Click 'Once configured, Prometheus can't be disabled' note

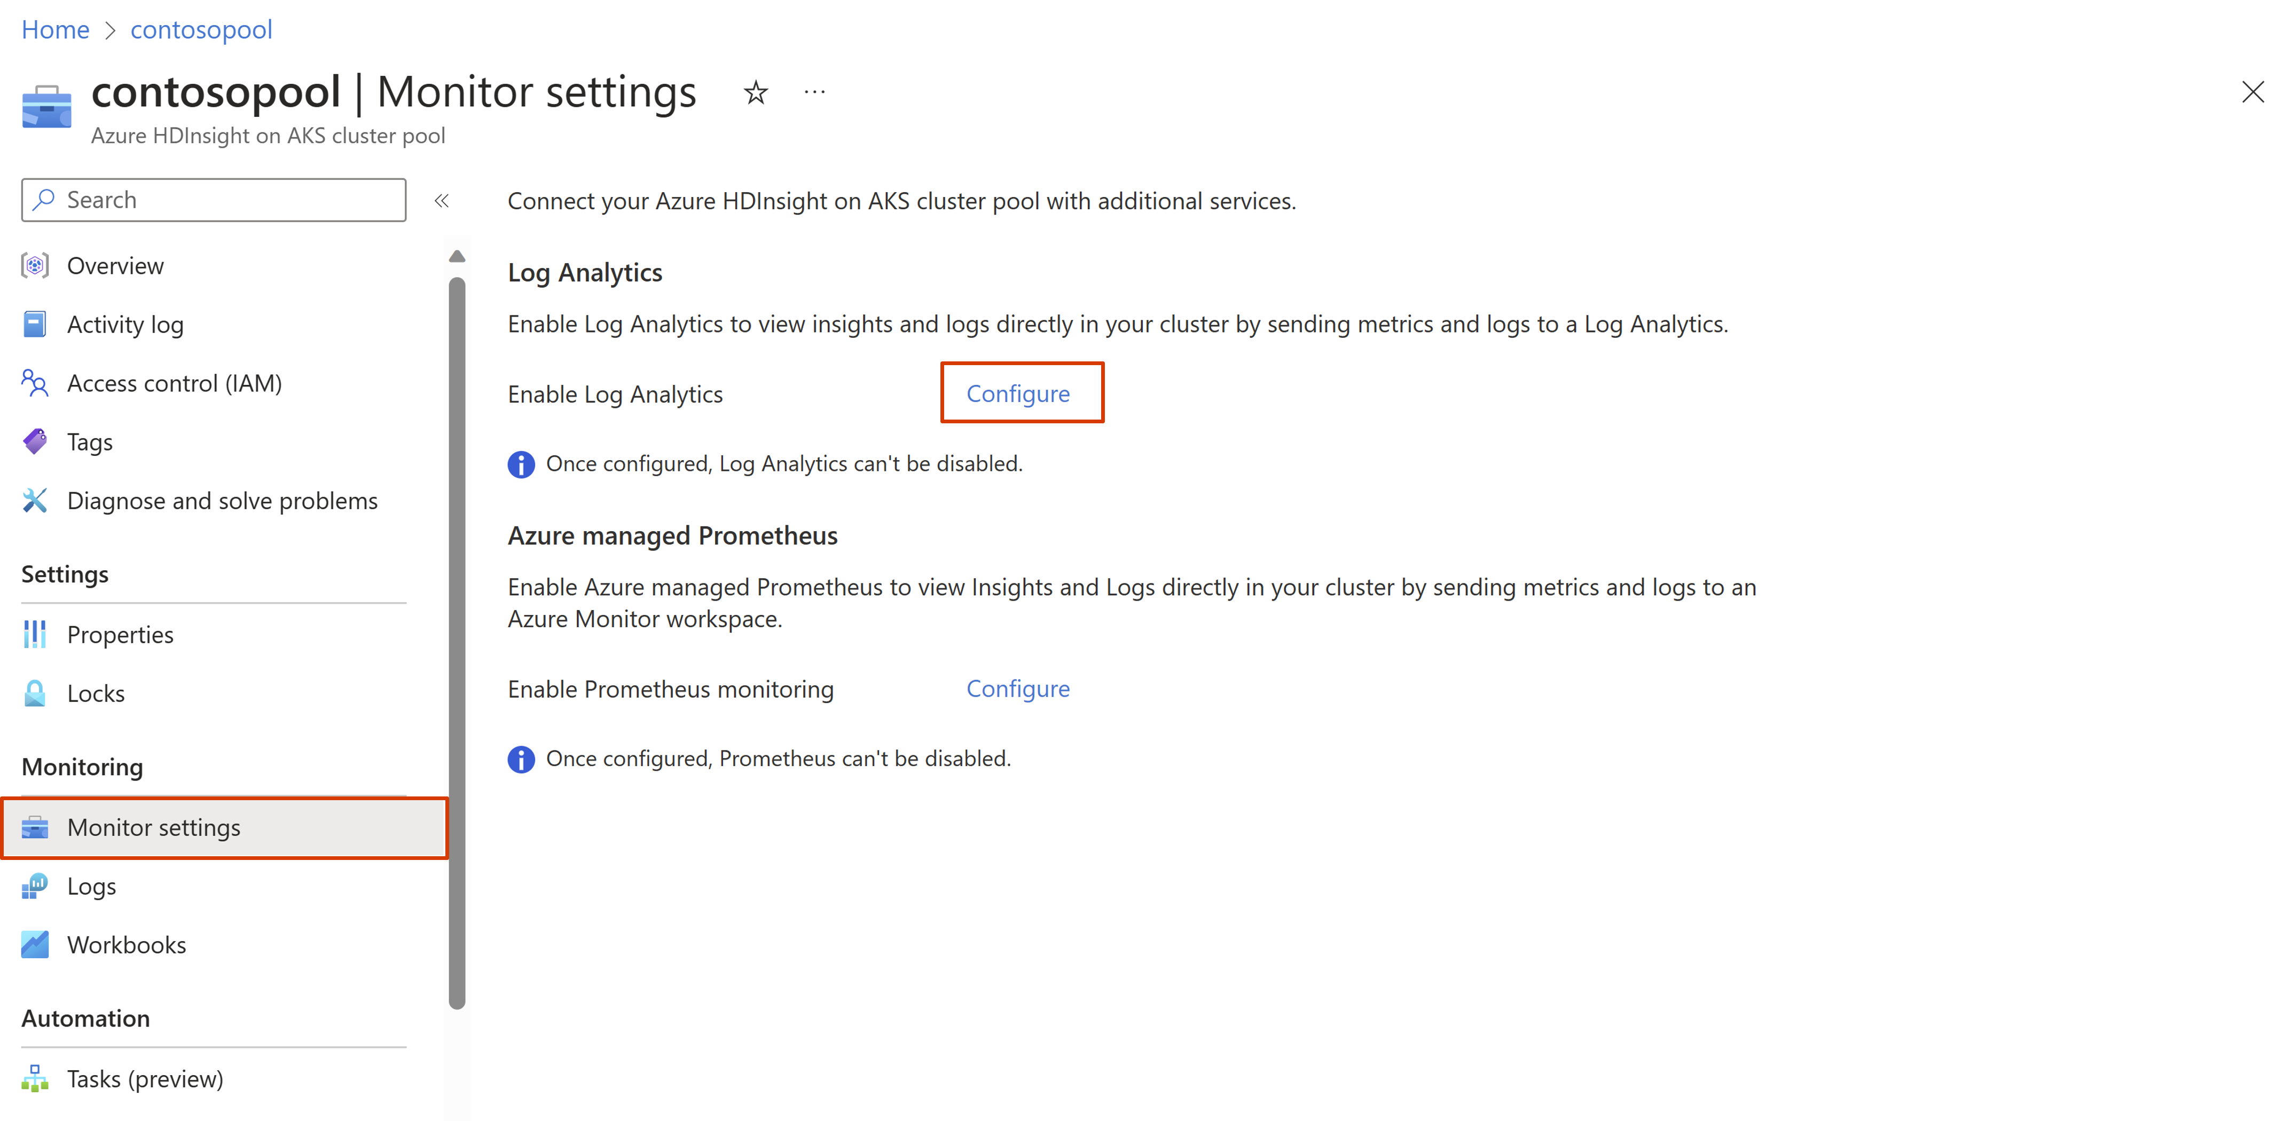pos(779,759)
